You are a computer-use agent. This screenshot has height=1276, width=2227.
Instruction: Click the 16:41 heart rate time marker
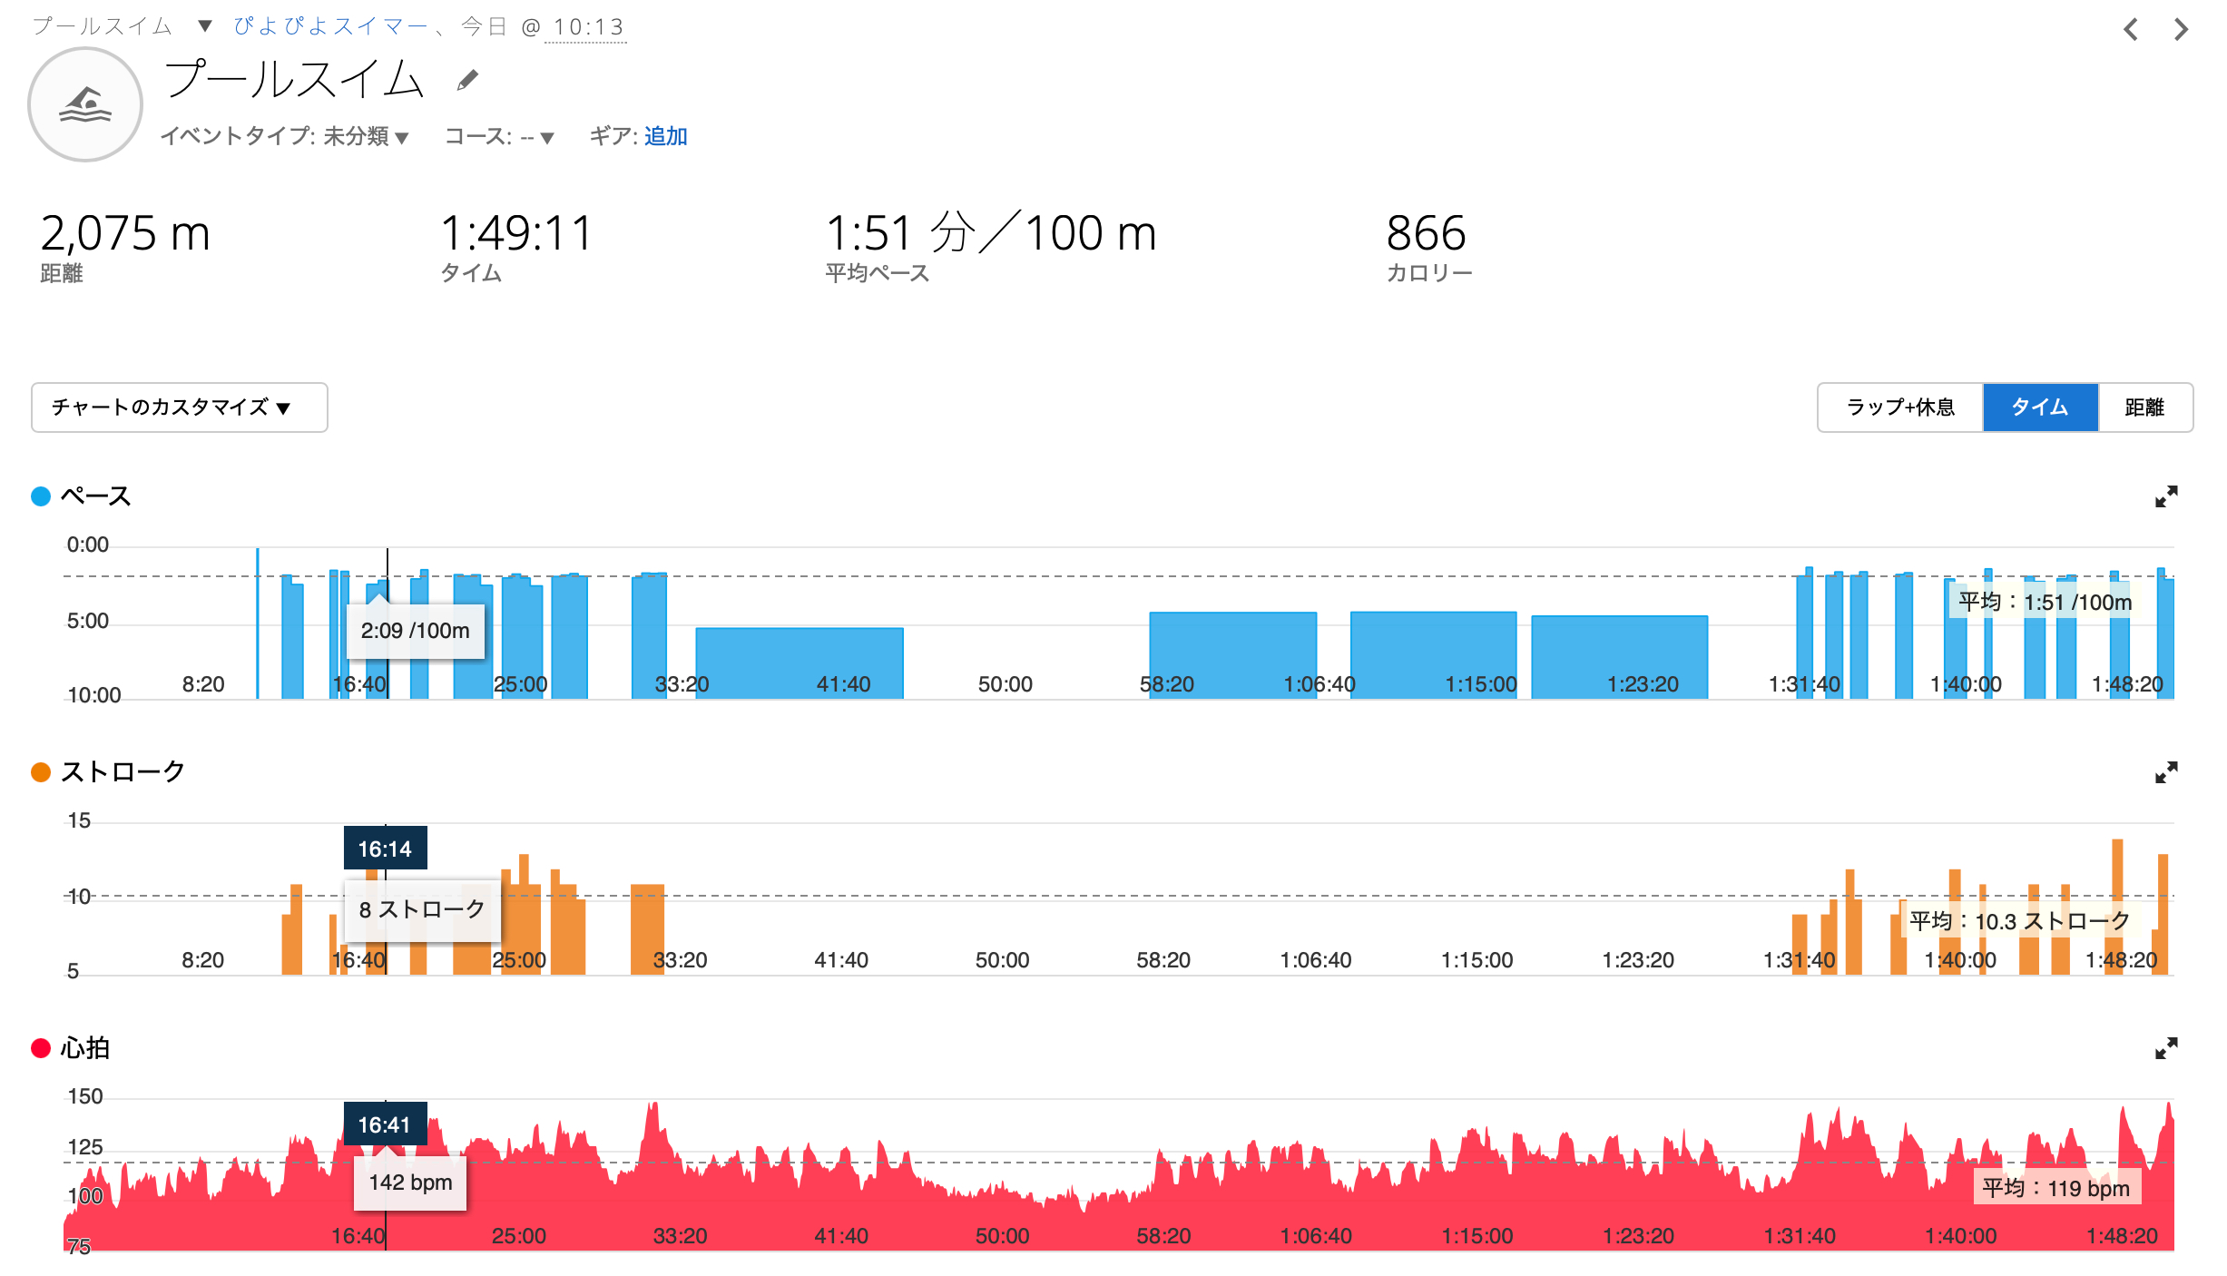click(x=385, y=1124)
